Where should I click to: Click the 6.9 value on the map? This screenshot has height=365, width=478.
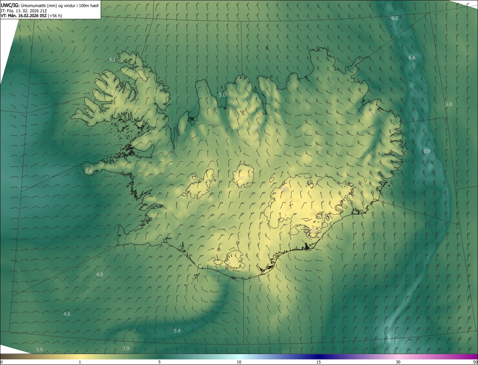click(x=427, y=151)
